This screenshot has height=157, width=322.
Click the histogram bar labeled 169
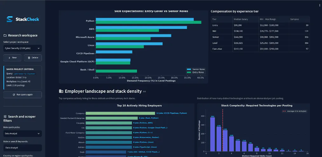tap(231, 144)
